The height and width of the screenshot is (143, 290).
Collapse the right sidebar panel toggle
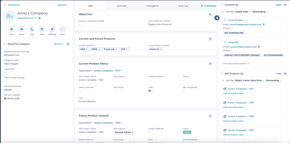(x=217, y=18)
